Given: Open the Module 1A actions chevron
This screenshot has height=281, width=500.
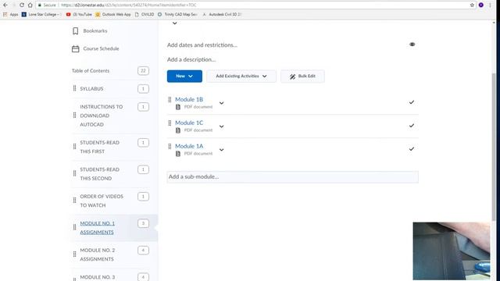Looking at the screenshot, I should [x=222, y=150].
